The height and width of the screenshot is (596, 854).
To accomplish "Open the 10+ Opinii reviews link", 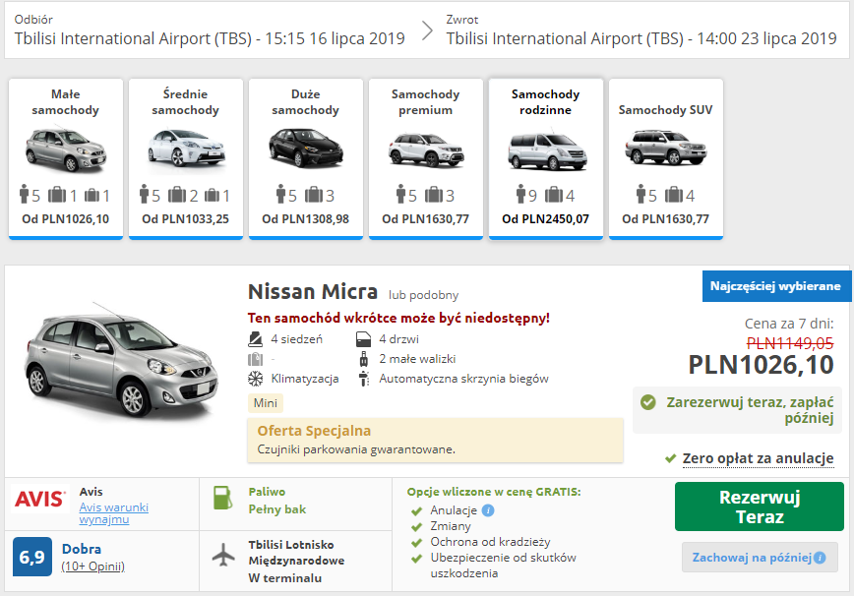I will (x=93, y=566).
